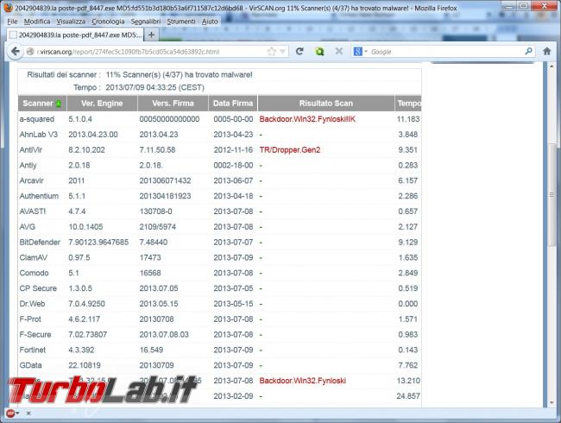Go back with the browser back arrow
Screen dimensions: 561x423
15,52
